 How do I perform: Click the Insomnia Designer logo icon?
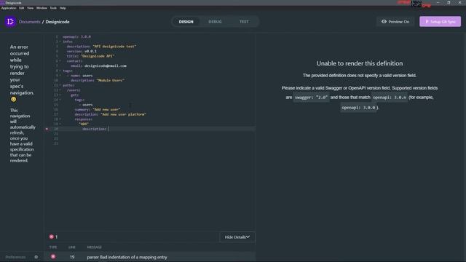10,22
